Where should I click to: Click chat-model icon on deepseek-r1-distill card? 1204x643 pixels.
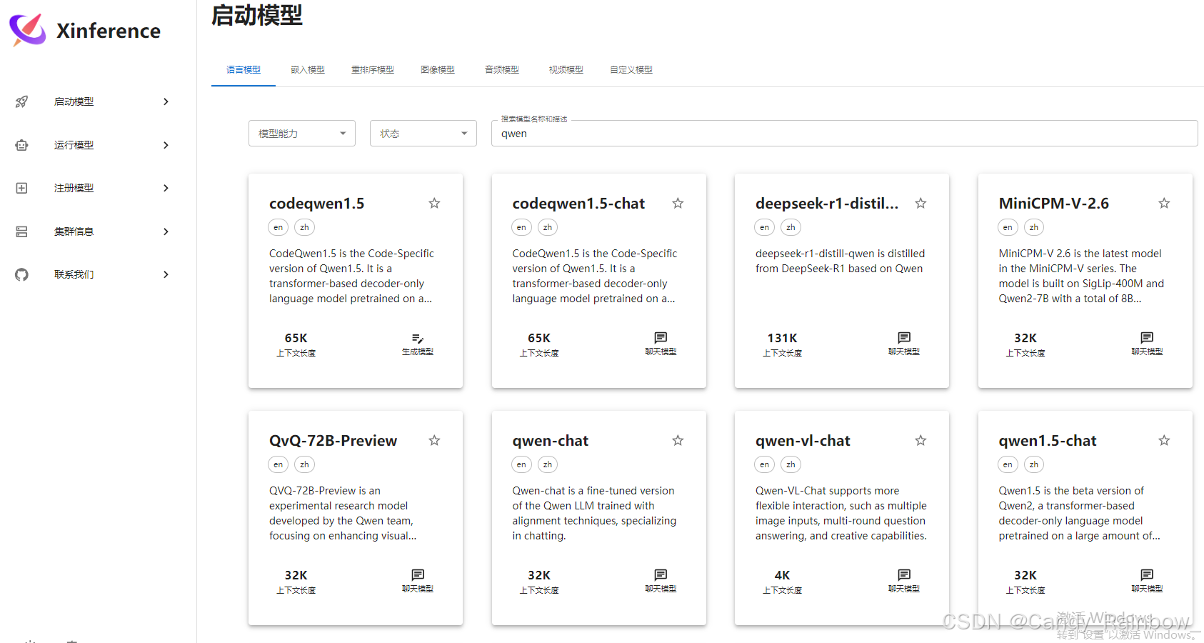(904, 337)
